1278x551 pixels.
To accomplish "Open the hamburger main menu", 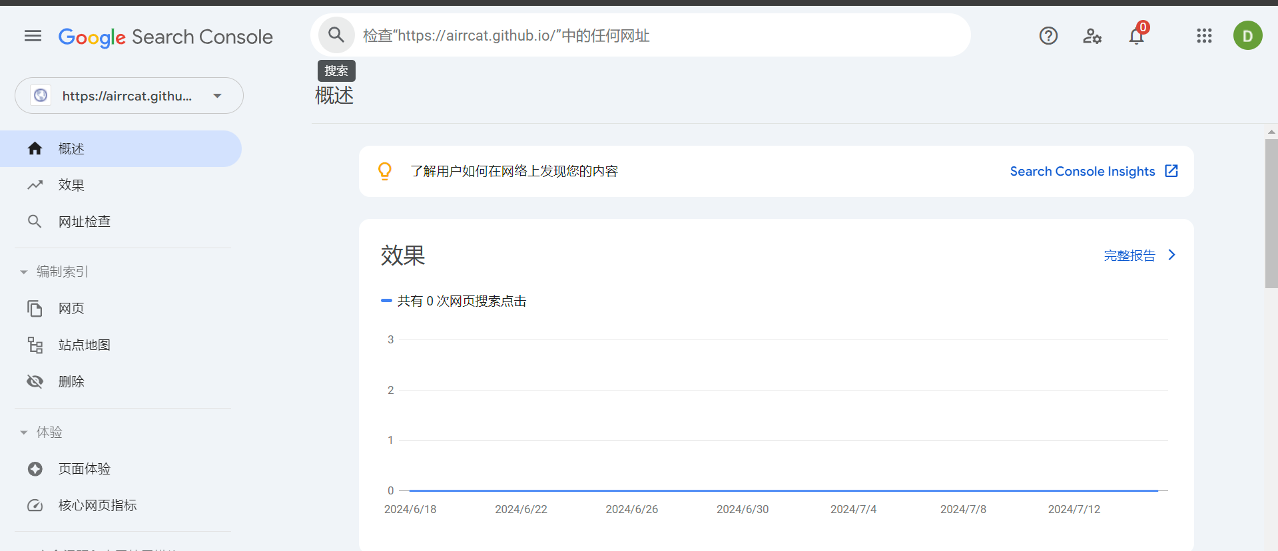I will tap(33, 36).
